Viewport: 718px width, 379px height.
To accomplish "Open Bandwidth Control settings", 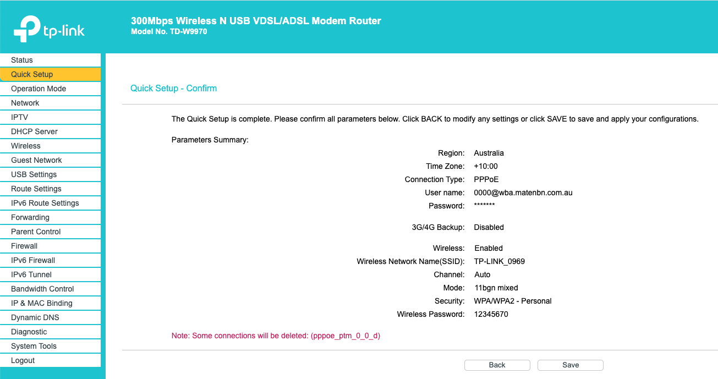I will point(50,289).
